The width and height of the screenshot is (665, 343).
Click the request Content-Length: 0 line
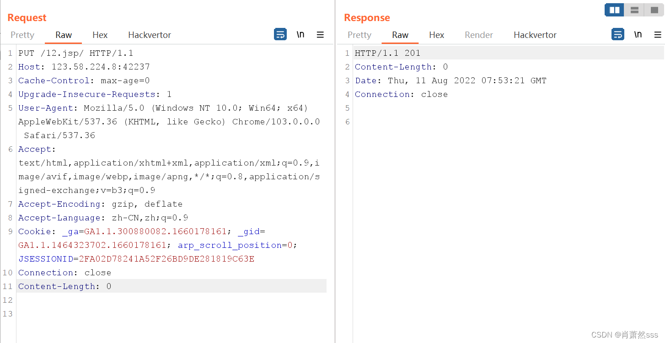[65, 286]
